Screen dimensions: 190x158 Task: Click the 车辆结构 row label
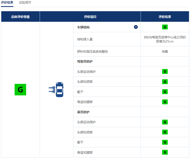(83, 27)
